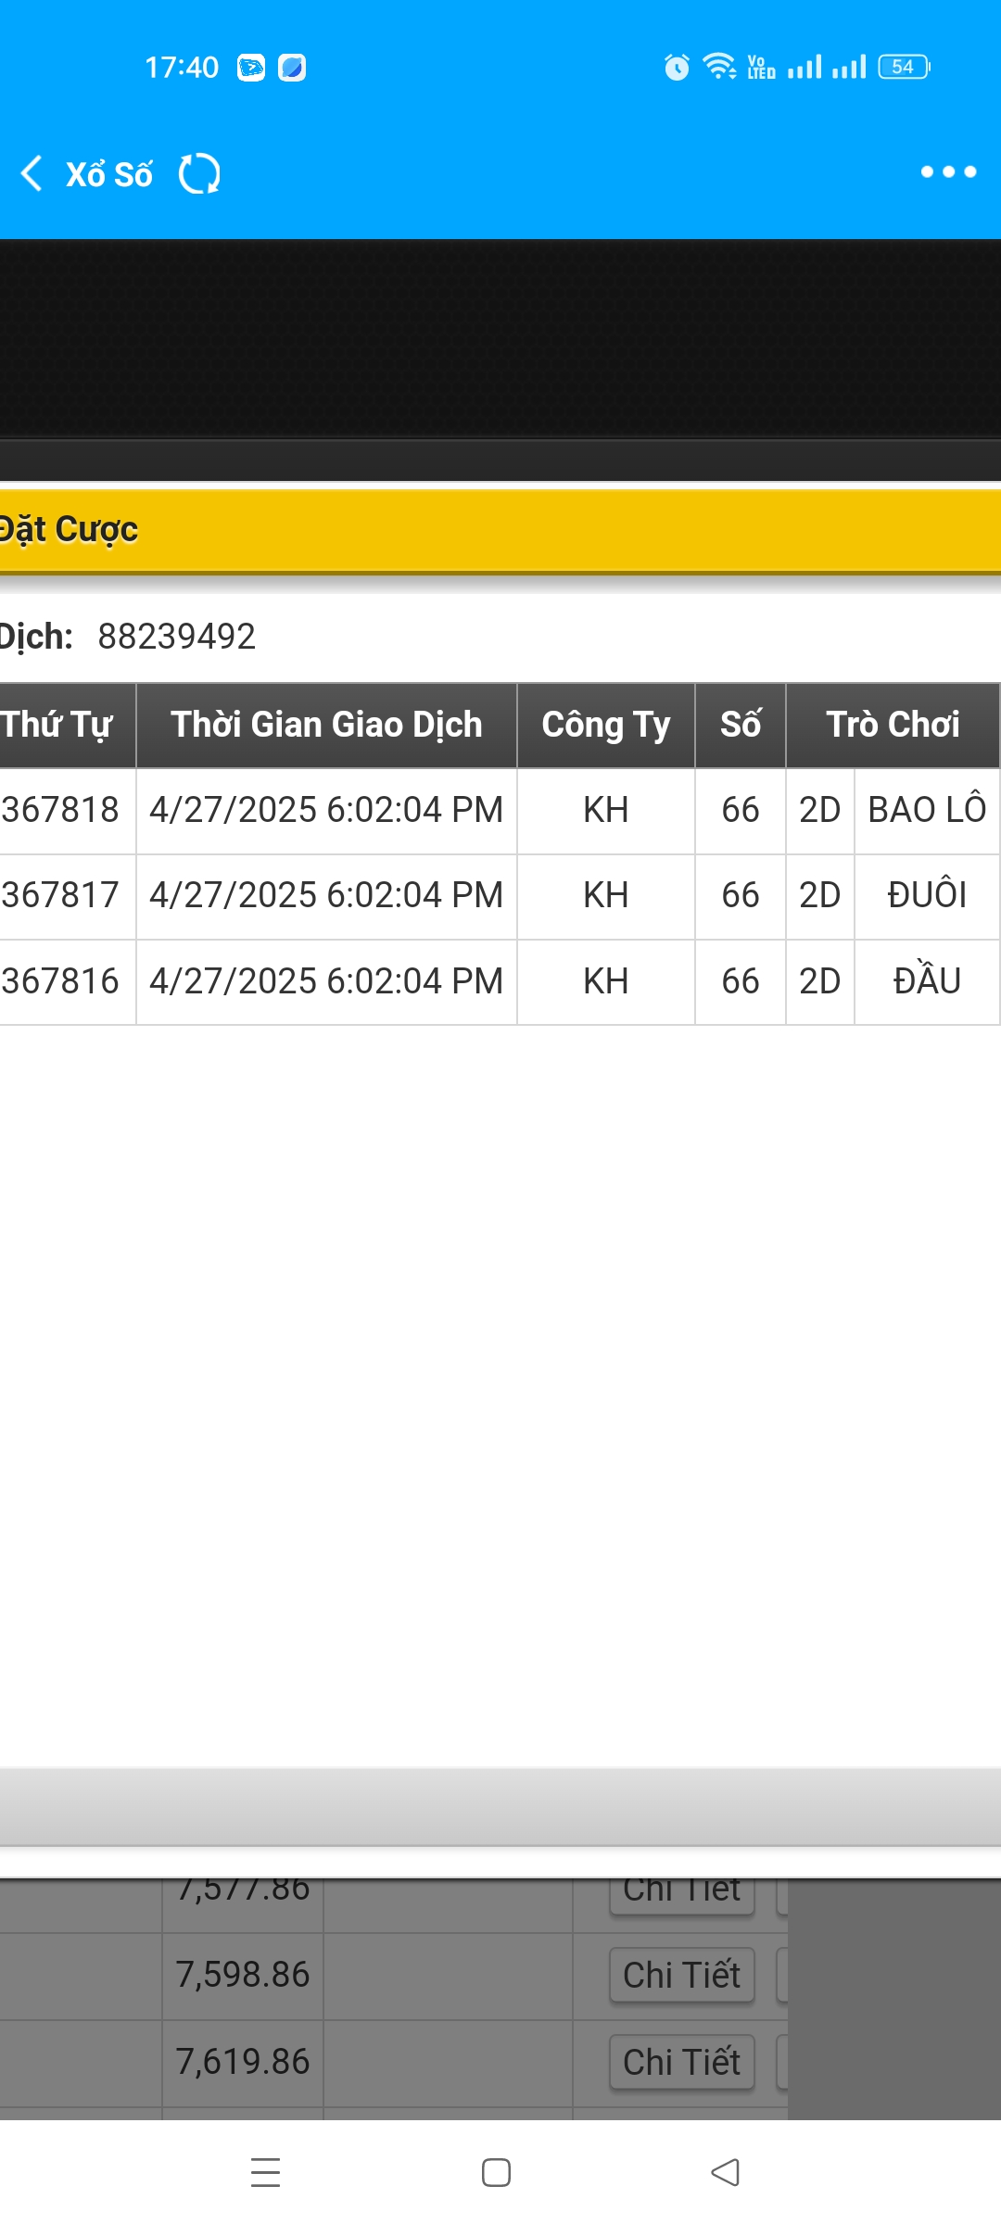Viewport: 1001px width, 2224px height.
Task: Tap the Wi-Fi status icon
Action: pyautogui.click(x=719, y=67)
